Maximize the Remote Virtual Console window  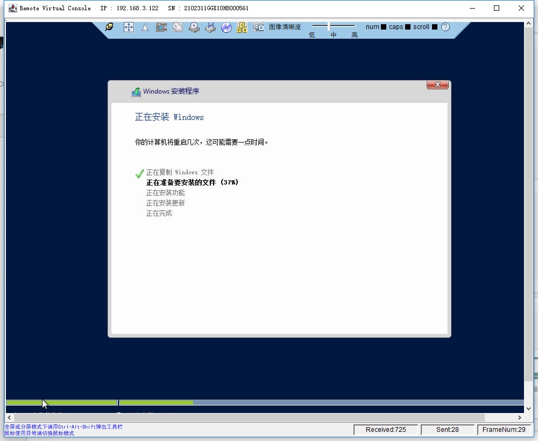pyautogui.click(x=497, y=8)
